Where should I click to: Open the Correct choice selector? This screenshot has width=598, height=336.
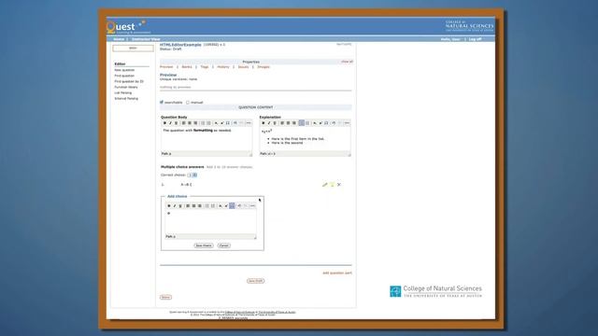pos(192,175)
